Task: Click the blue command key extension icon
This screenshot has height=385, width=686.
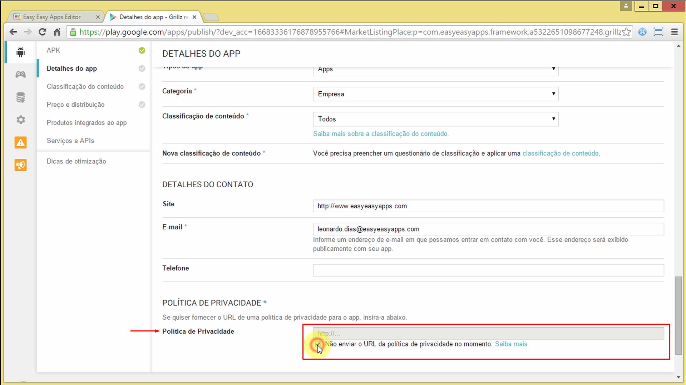Action: point(642,32)
